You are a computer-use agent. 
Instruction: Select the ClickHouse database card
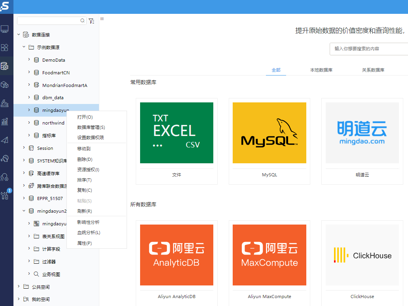coord(362,263)
